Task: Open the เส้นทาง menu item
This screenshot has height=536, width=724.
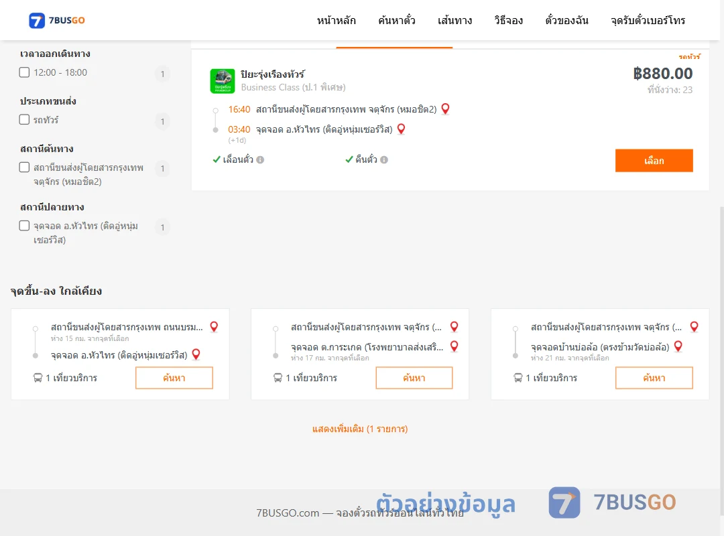Action: pyautogui.click(x=455, y=20)
